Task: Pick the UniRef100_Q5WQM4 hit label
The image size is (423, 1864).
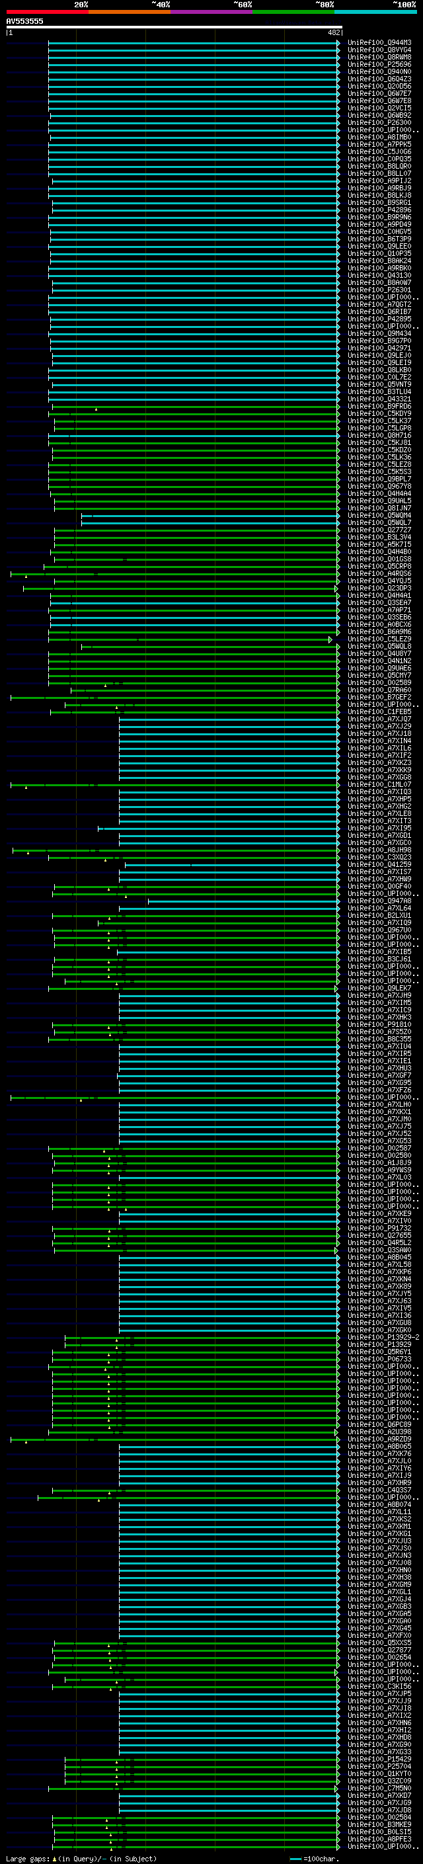Action: tap(379, 515)
